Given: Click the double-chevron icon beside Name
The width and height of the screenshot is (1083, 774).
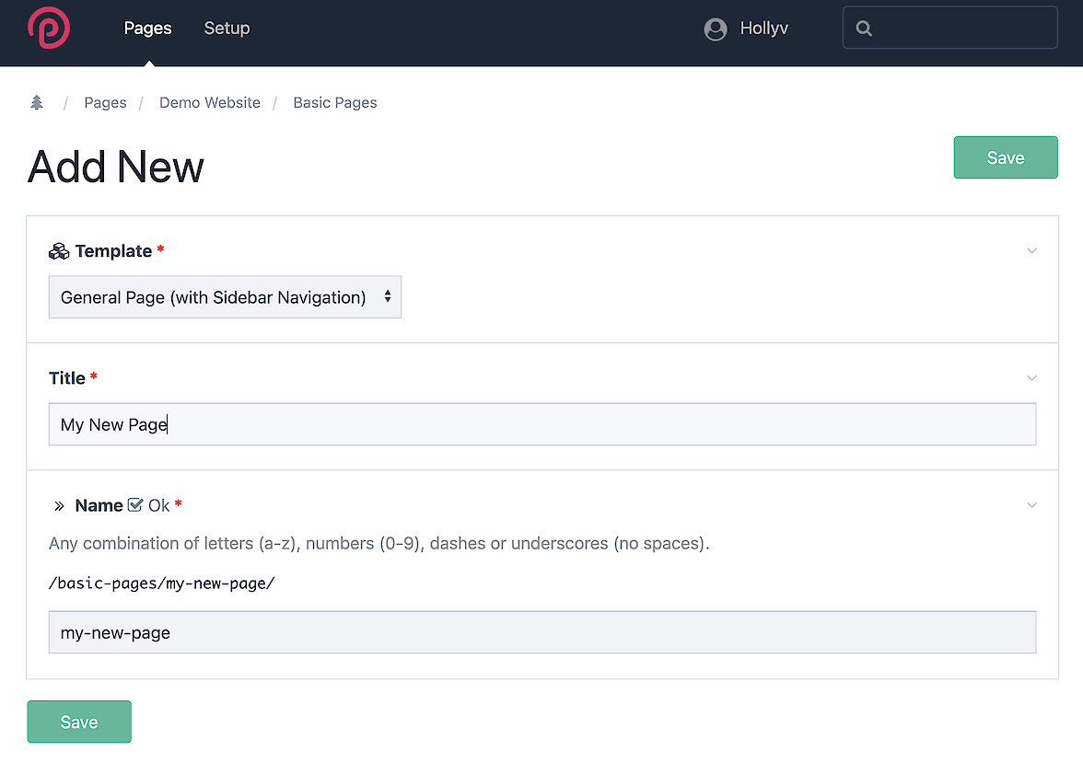Looking at the screenshot, I should (x=60, y=505).
